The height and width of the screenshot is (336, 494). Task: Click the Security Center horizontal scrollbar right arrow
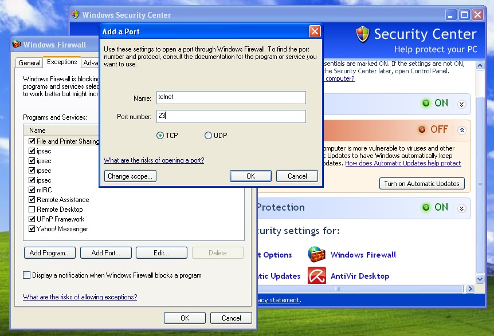pyautogui.click(x=470, y=289)
